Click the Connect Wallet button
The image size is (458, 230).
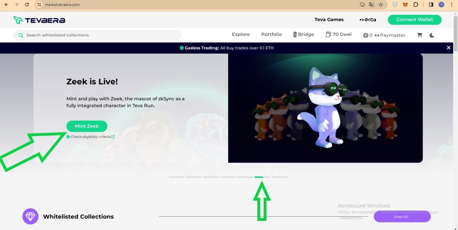[x=414, y=20]
